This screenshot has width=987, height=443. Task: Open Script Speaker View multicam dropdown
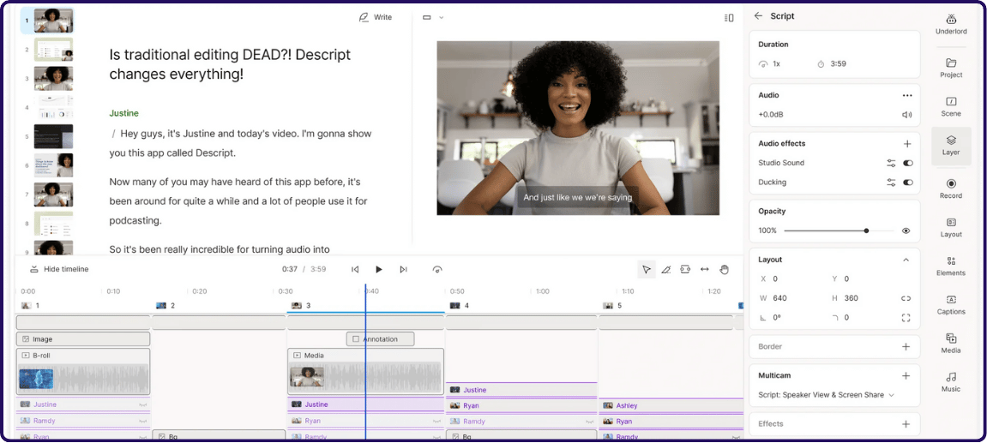pyautogui.click(x=826, y=395)
